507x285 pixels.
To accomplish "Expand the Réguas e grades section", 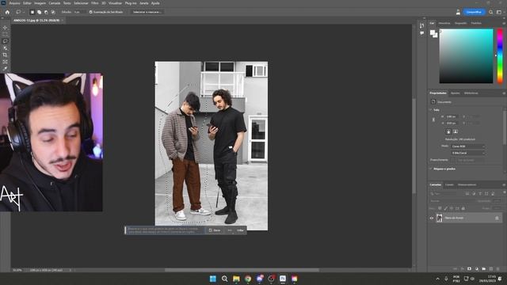I will [431, 169].
